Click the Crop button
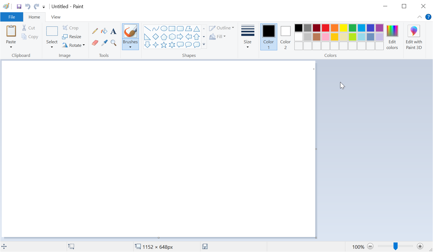The height and width of the screenshot is (252, 433). (71, 28)
